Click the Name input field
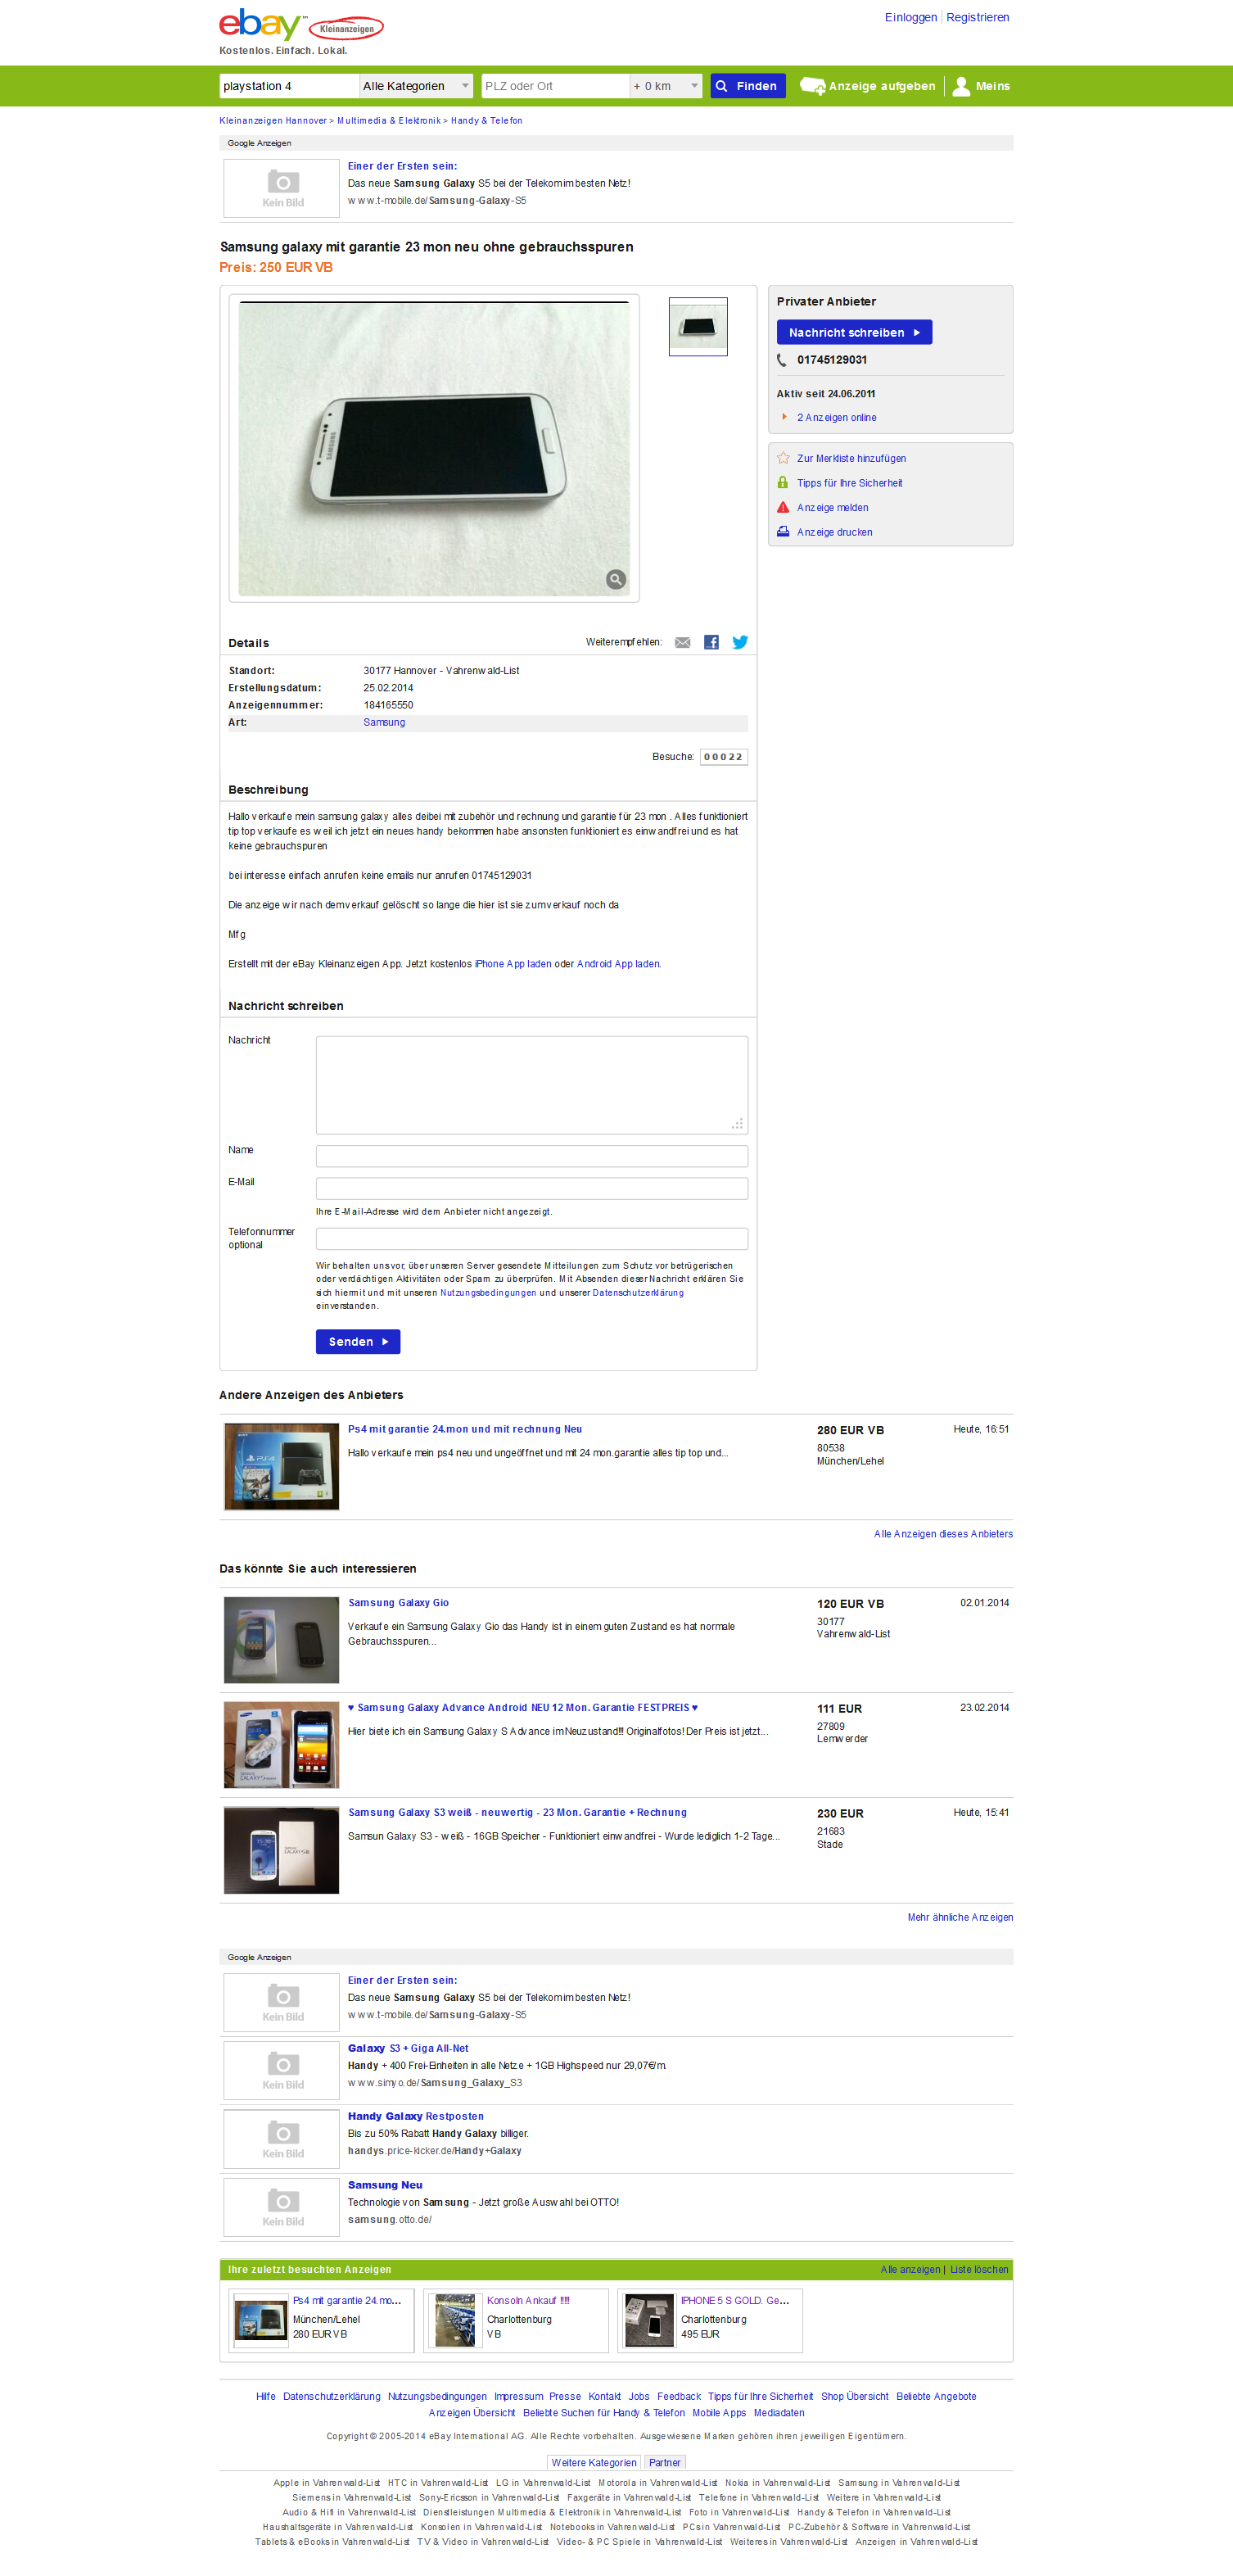The width and height of the screenshot is (1233, 2576). click(531, 1156)
